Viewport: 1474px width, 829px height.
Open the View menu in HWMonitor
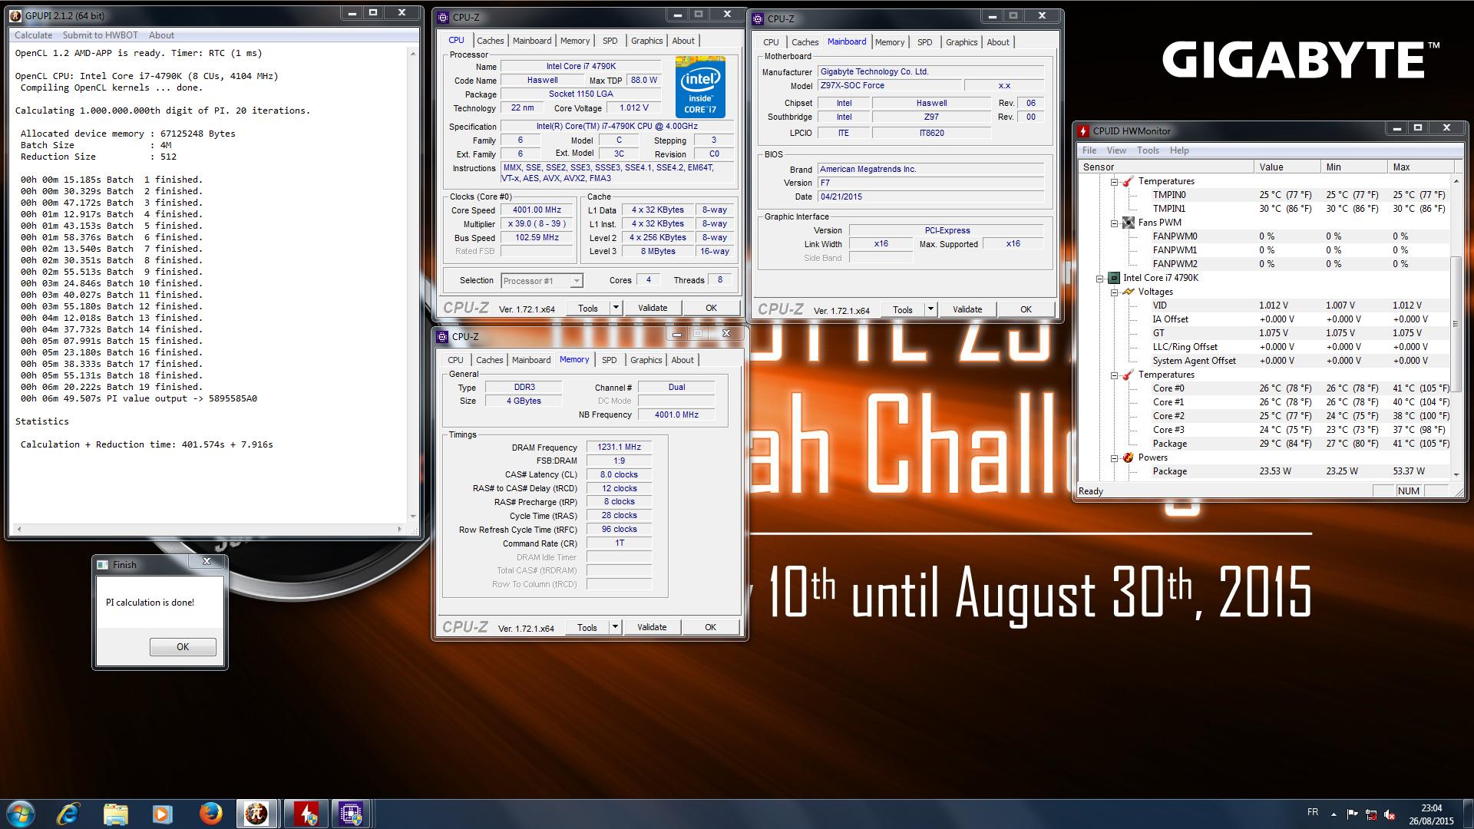(x=1116, y=150)
